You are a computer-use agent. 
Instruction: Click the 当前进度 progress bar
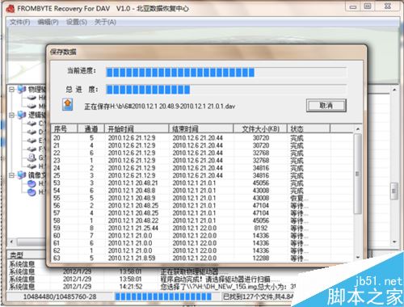[226, 73]
